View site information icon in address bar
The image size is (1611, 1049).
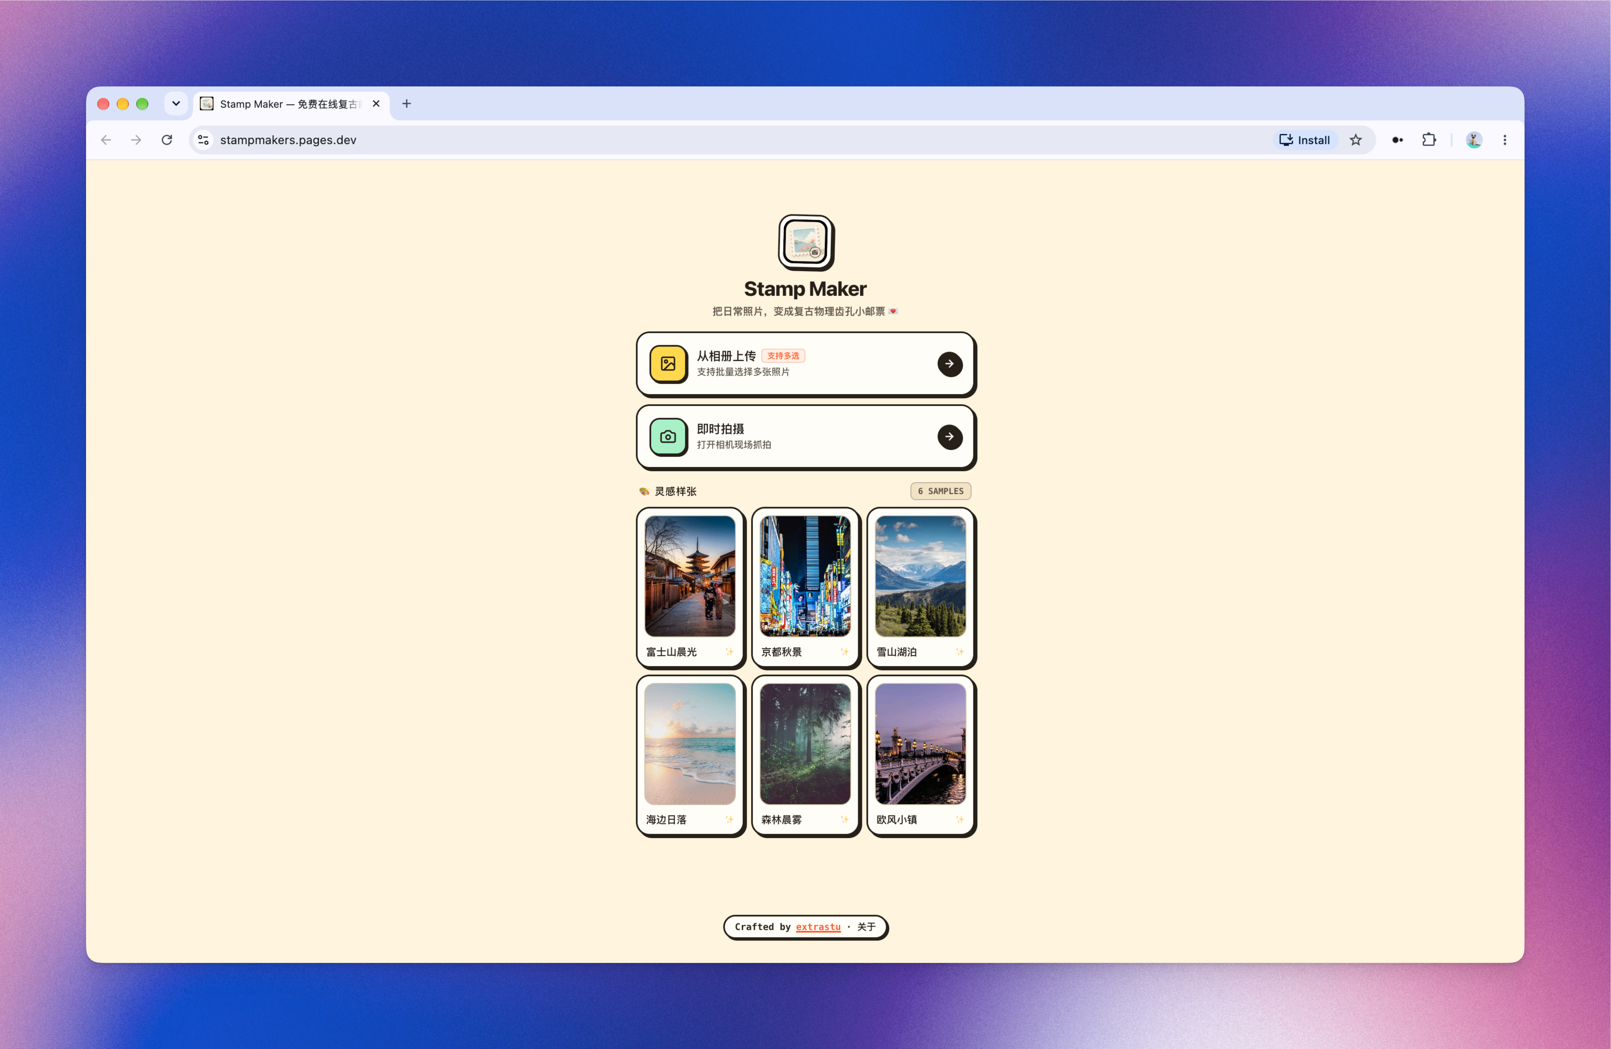(x=203, y=140)
